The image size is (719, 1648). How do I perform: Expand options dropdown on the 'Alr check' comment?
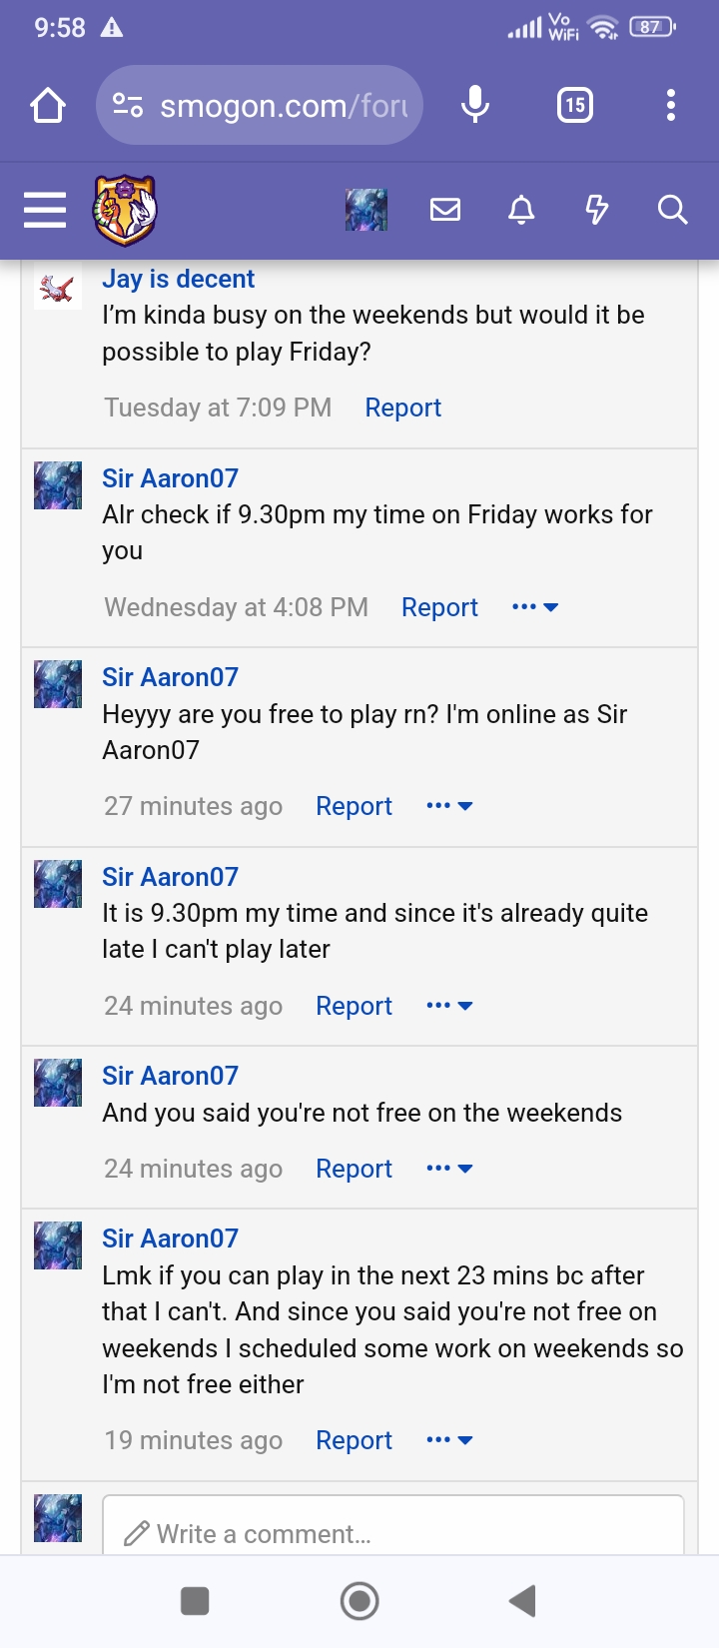click(x=535, y=607)
